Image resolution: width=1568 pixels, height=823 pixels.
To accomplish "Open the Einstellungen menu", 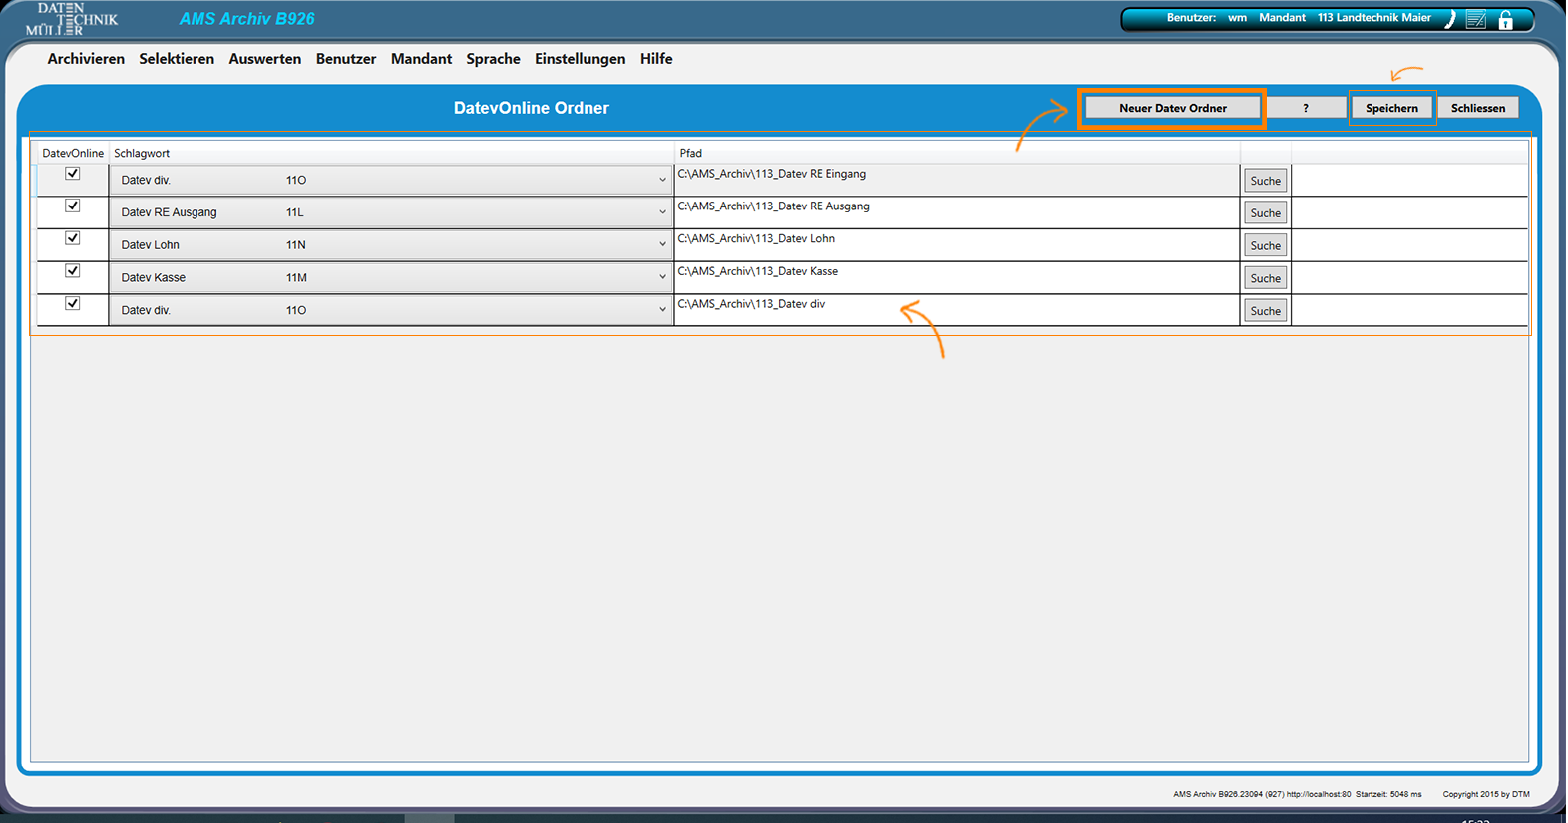I will [x=580, y=59].
